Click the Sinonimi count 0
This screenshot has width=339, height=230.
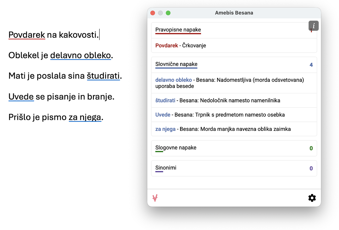[x=311, y=168]
